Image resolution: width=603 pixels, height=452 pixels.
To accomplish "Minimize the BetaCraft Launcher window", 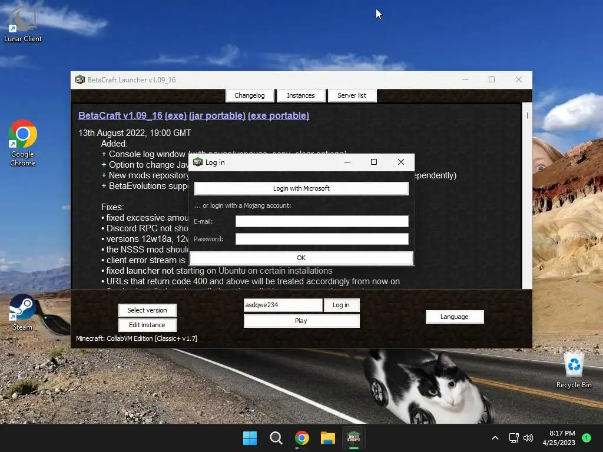I will point(465,79).
